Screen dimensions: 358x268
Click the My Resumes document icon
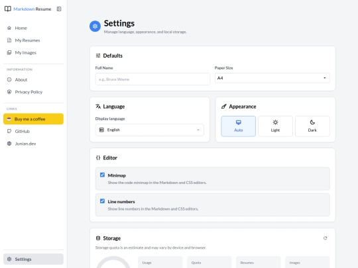[x=9, y=40]
